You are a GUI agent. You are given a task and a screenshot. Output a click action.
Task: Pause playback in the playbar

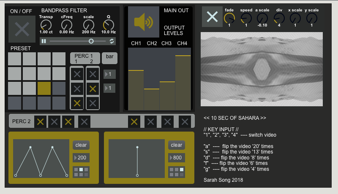tap(44, 41)
